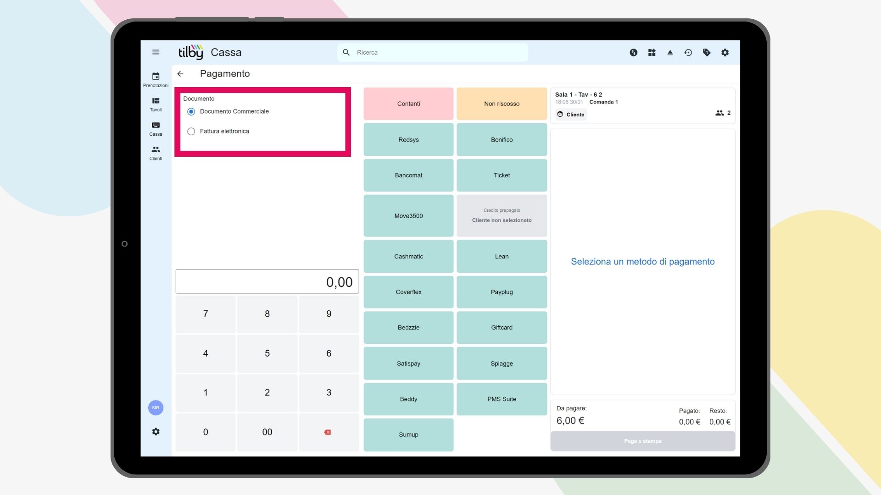Tap keypad single 0 key
Image resolution: width=881 pixels, height=495 pixels.
tap(206, 432)
